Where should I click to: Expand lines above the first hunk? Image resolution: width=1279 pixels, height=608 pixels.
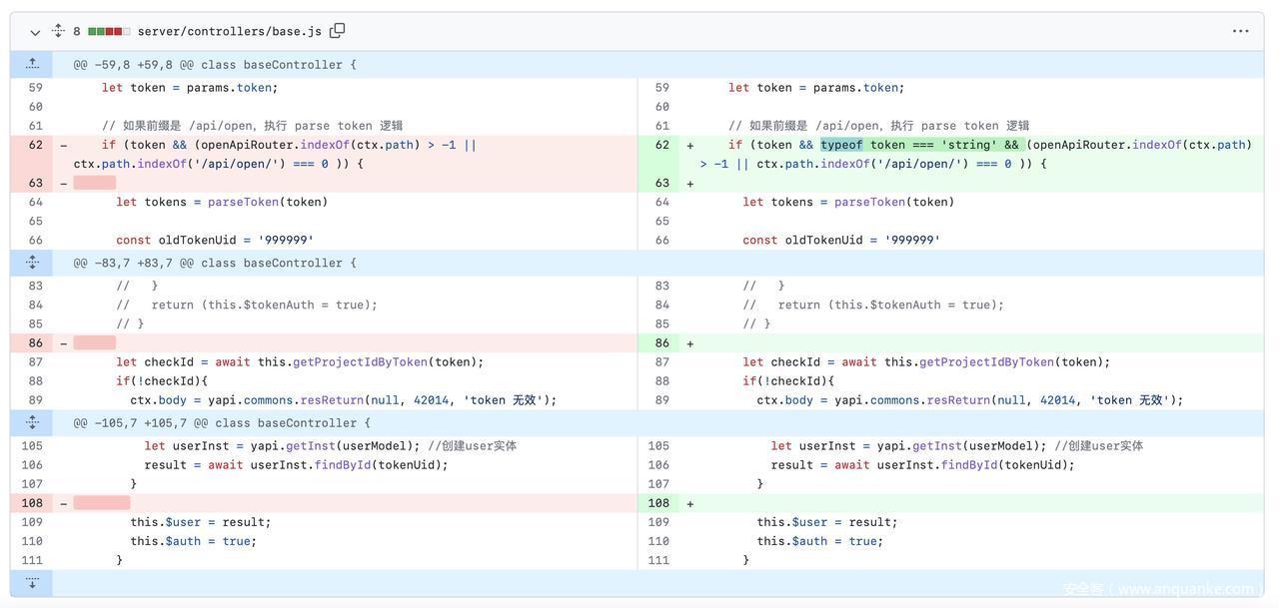coord(32,64)
